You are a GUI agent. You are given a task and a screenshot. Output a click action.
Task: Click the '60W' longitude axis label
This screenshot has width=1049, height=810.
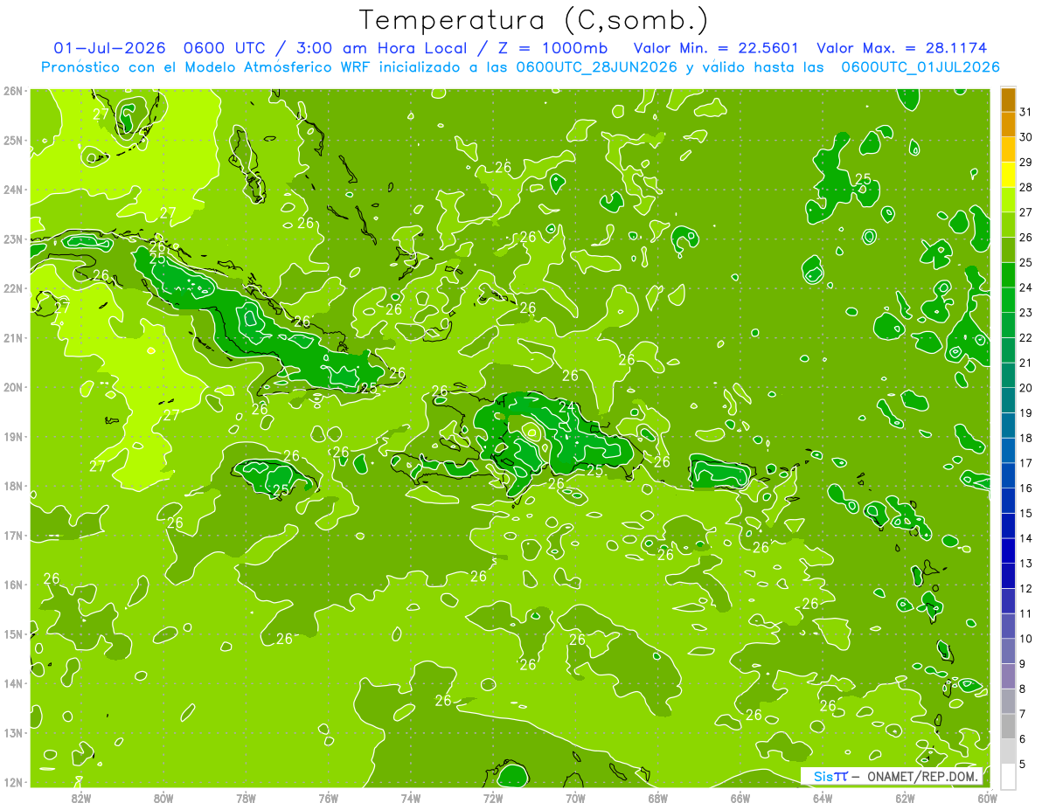point(987,798)
